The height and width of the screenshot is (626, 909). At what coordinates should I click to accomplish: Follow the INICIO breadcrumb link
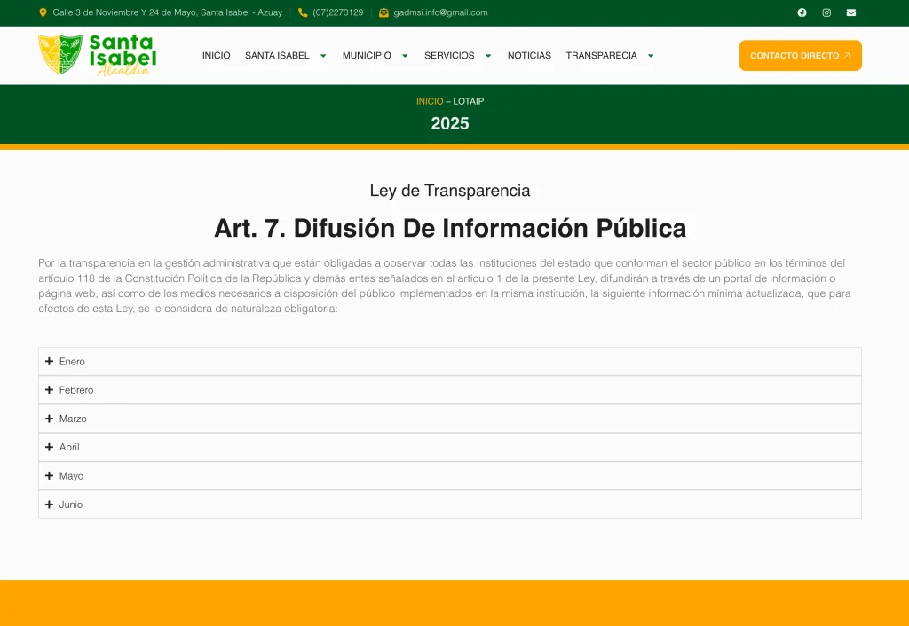pos(429,101)
